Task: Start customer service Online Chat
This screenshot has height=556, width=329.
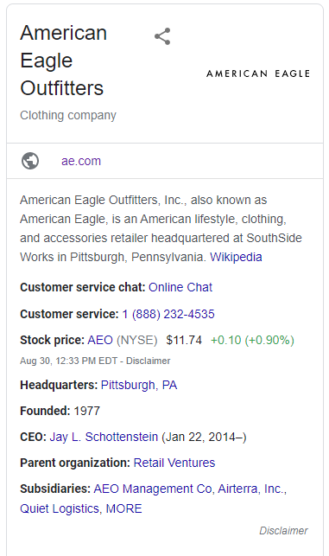Action: tap(180, 287)
